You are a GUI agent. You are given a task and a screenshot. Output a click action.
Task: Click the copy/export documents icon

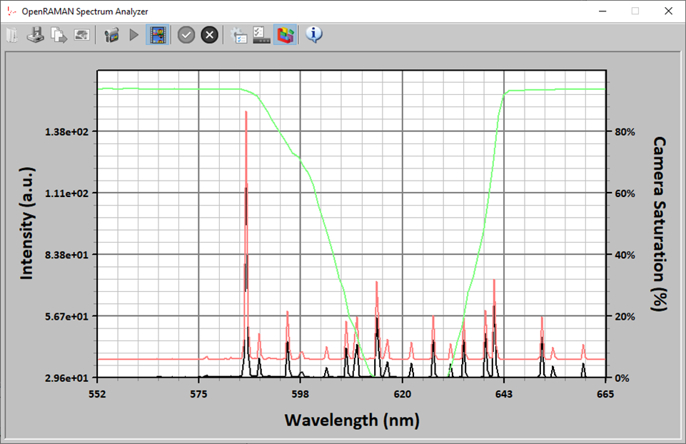tap(59, 35)
